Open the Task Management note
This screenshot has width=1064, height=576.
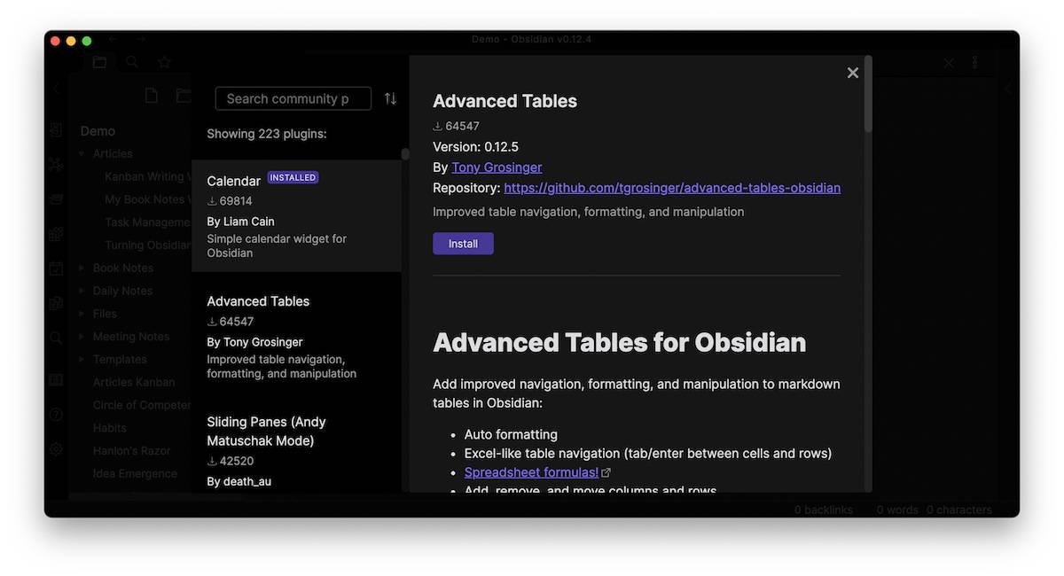point(148,222)
